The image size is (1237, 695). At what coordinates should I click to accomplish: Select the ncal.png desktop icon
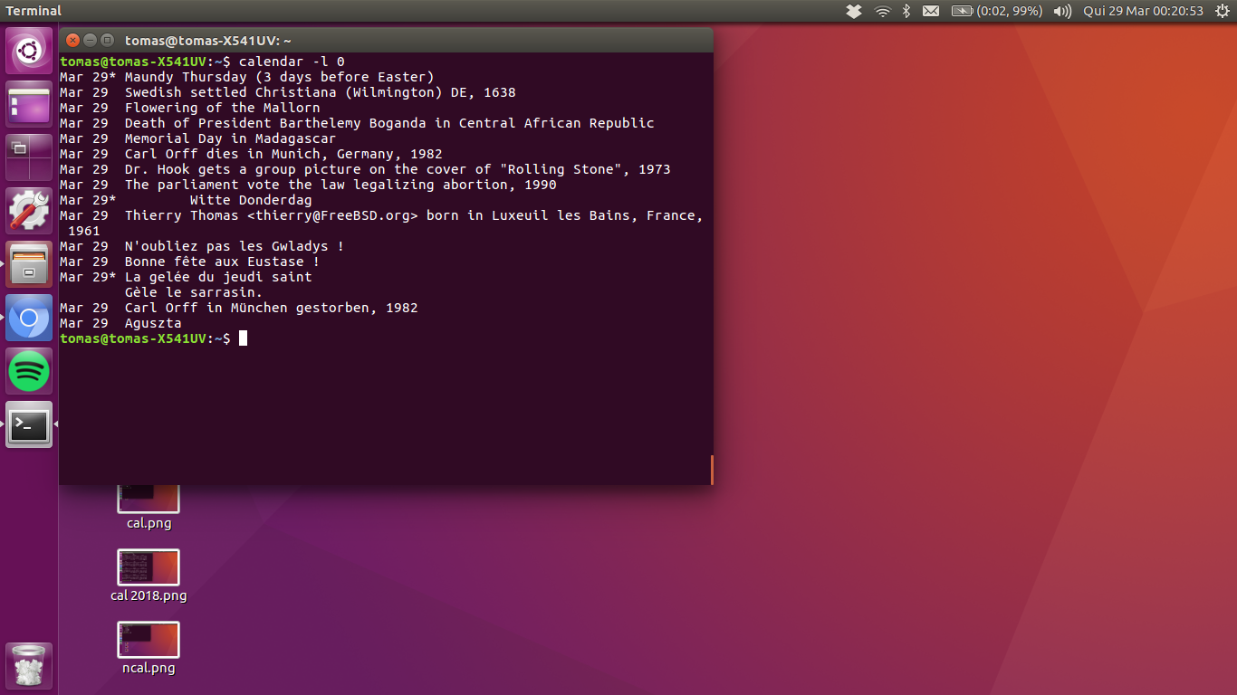148,641
